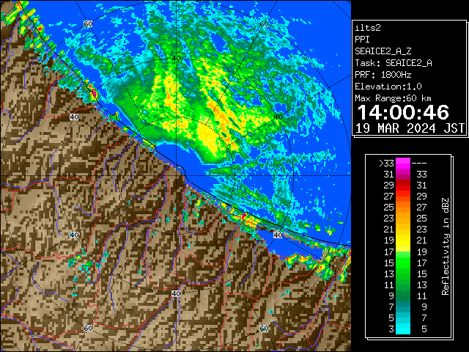
Task: Click the '>33' legend label
Action: click(x=386, y=163)
